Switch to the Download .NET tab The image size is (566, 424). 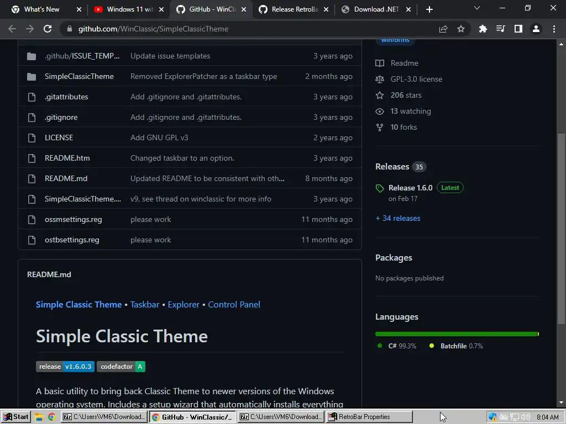[376, 9]
